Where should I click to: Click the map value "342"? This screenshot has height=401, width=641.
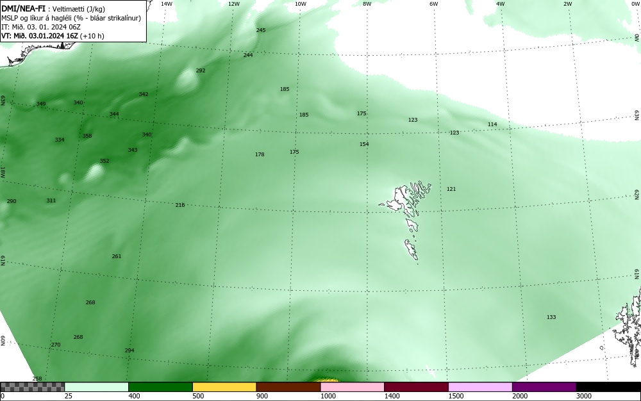coord(144,94)
